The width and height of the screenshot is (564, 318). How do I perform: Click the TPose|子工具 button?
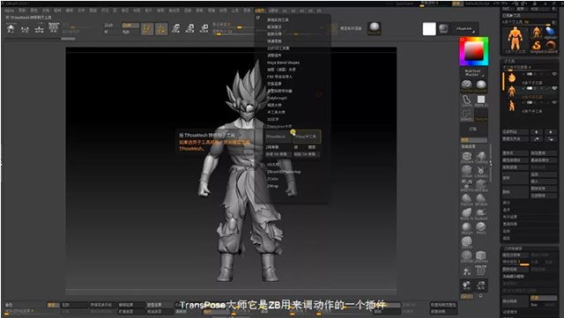click(307, 137)
